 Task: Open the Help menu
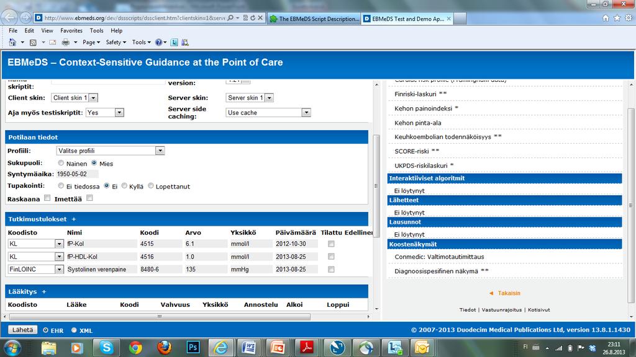(x=116, y=31)
